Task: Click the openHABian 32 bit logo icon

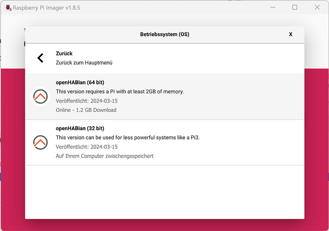Action: 40,142
